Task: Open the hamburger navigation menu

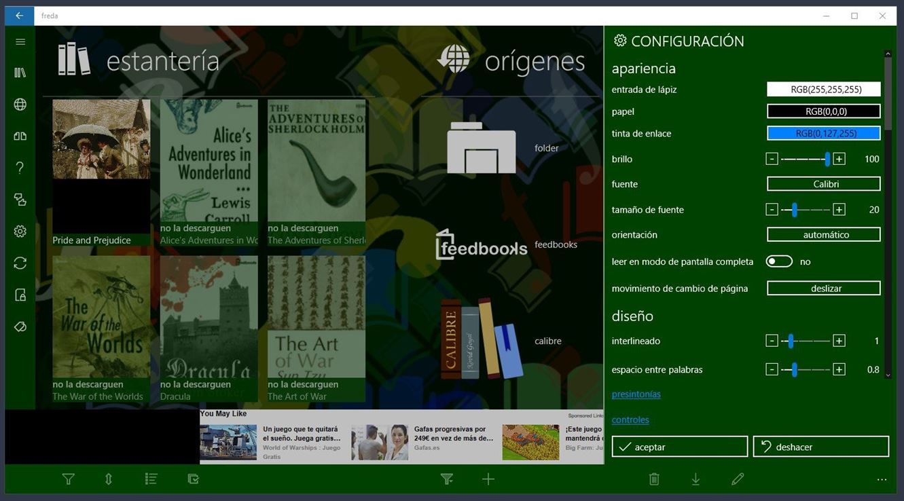Action: tap(20, 42)
